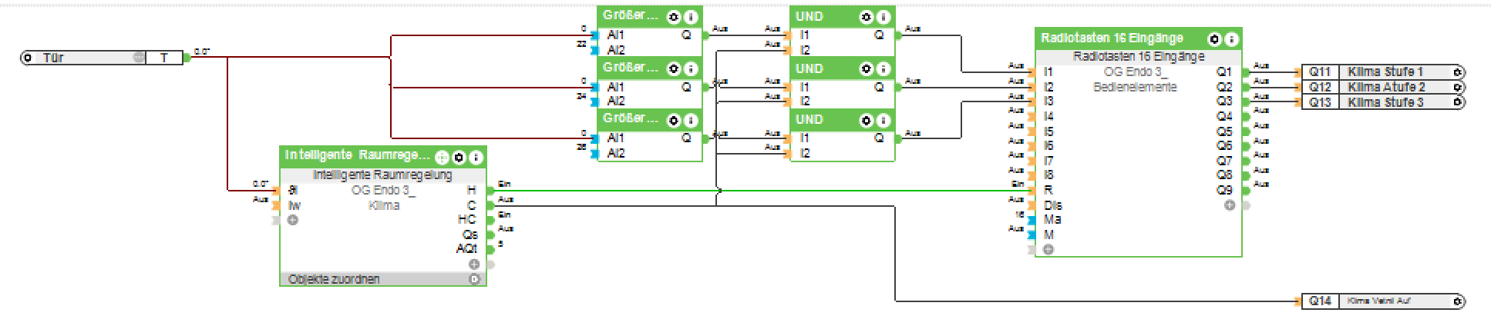Click grey icon inside the Tür input element

[138, 58]
